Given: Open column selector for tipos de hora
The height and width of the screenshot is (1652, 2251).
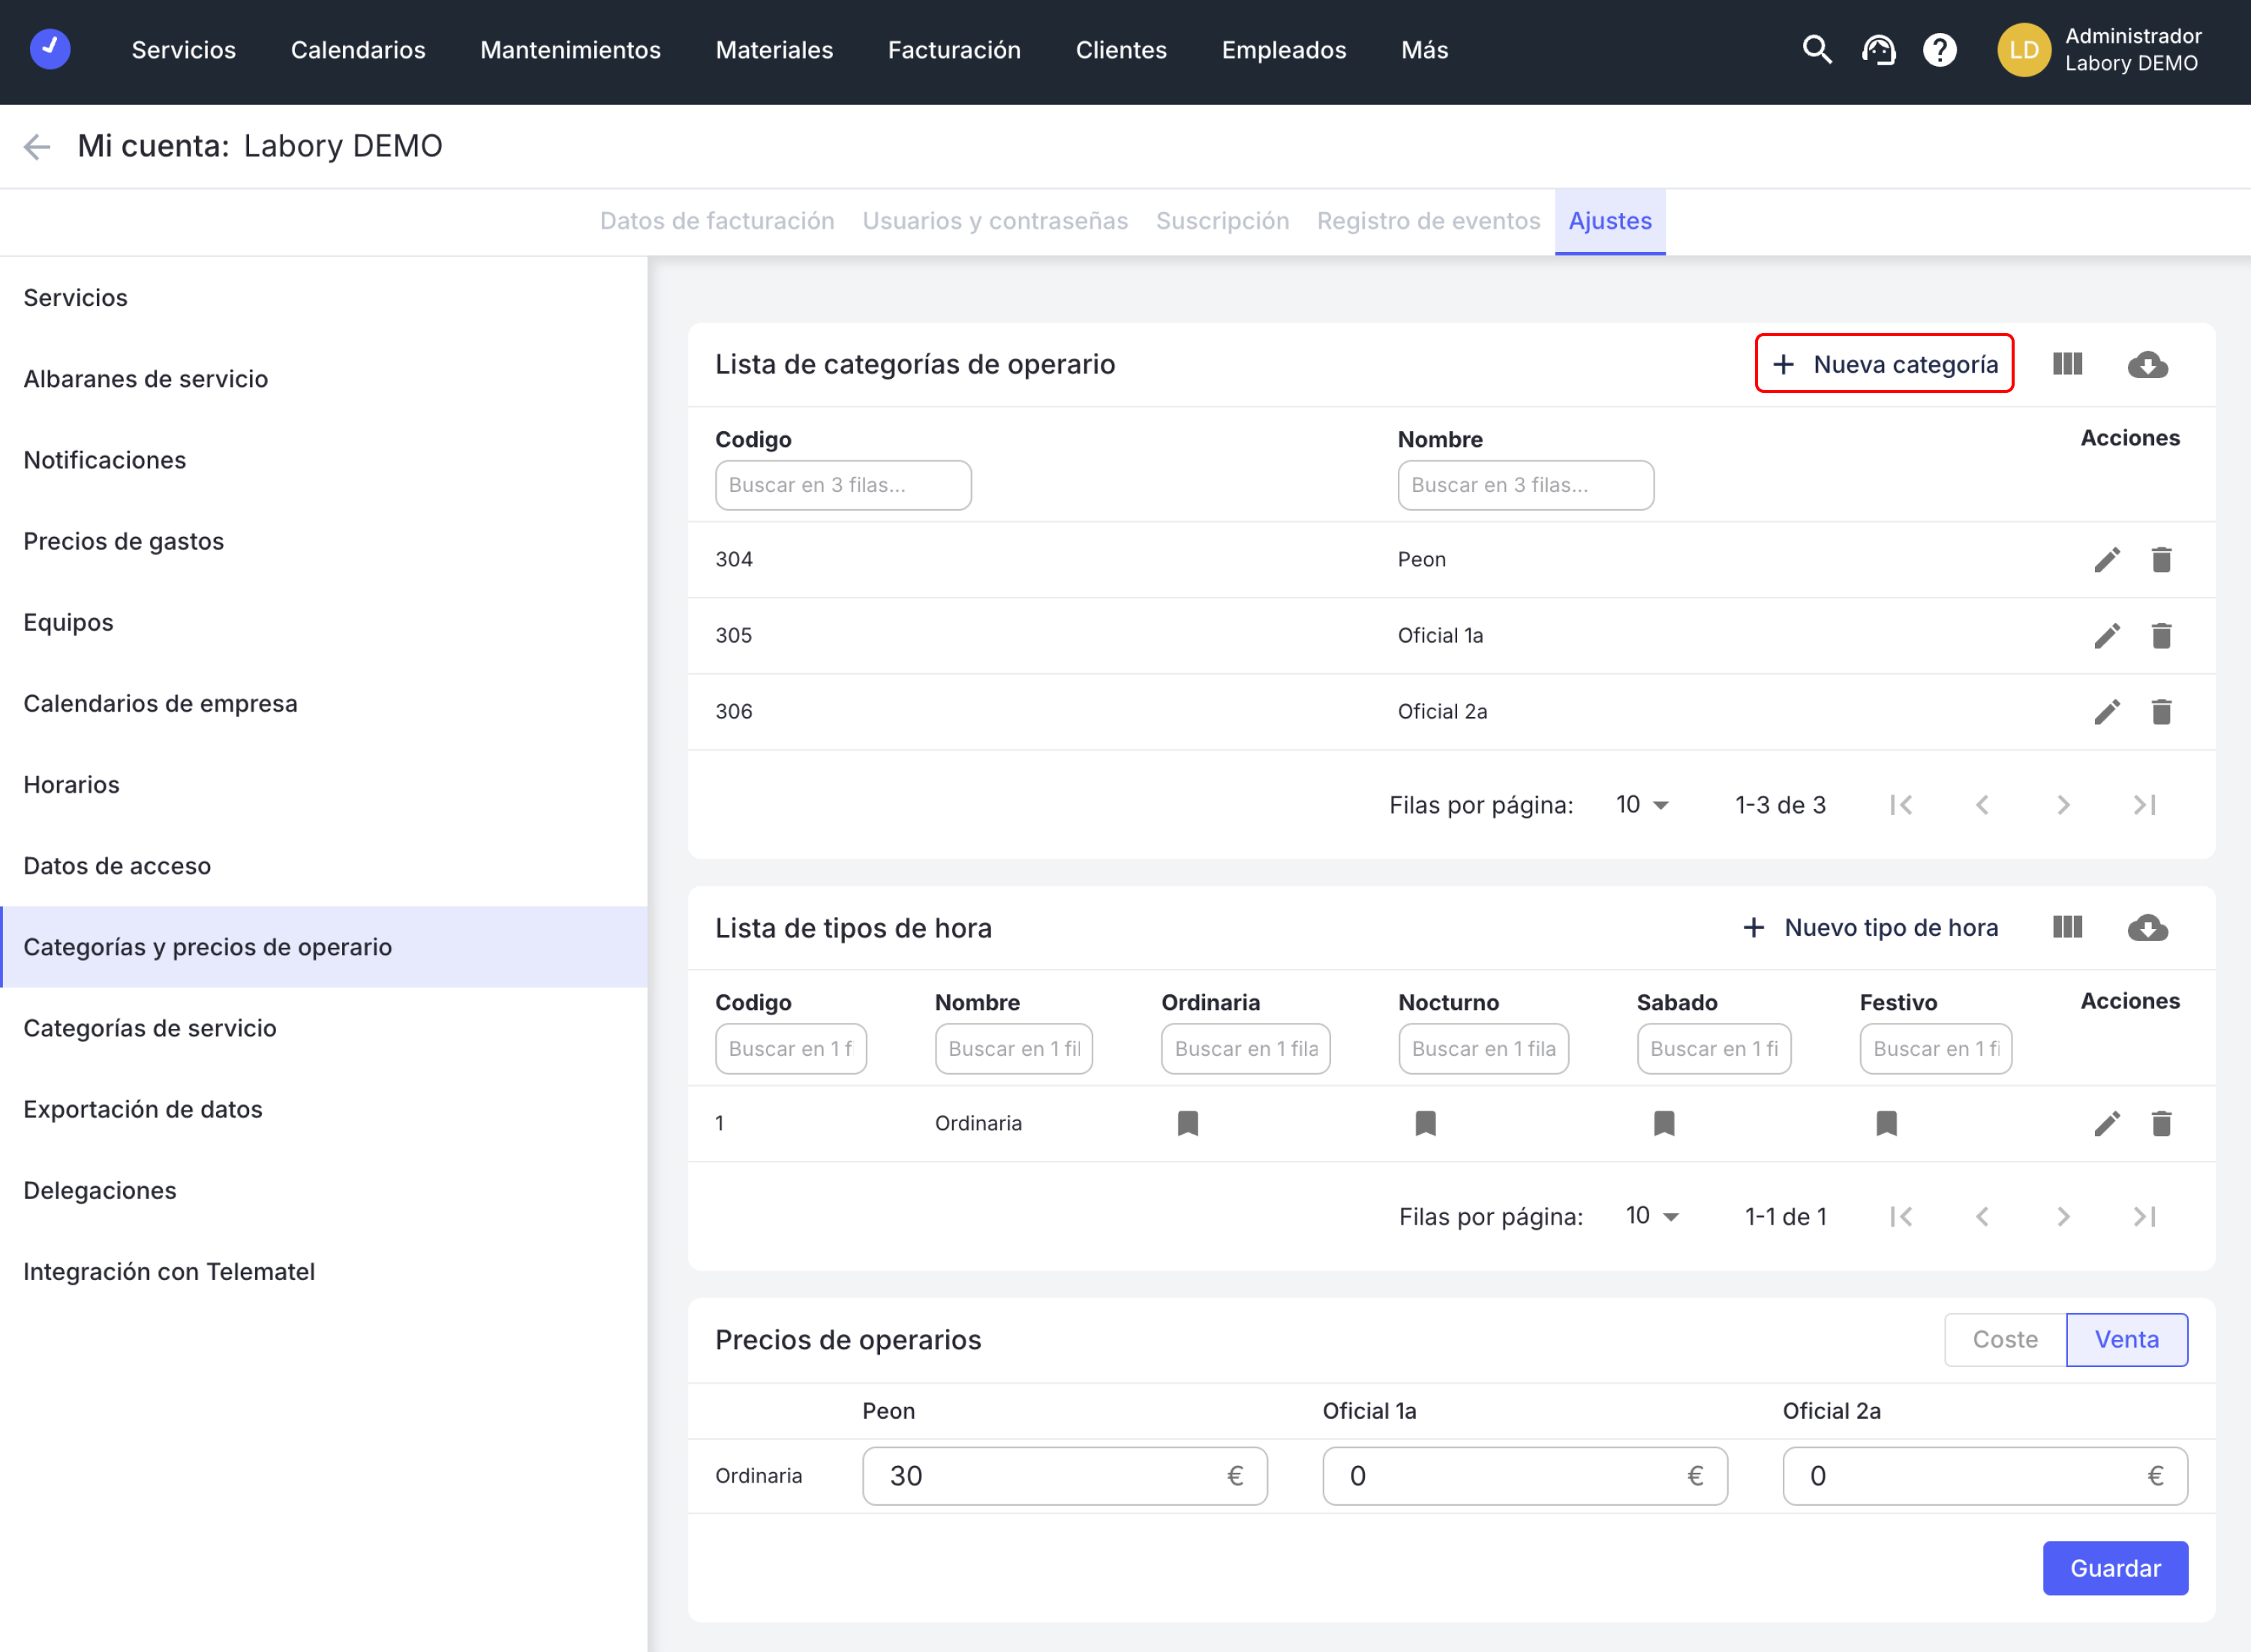Looking at the screenshot, I should pos(2067,928).
